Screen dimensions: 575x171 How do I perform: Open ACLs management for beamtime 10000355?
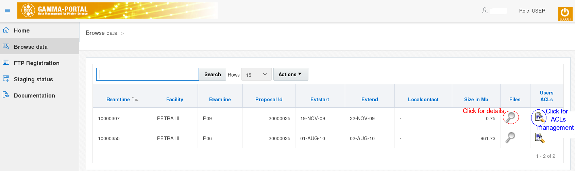pyautogui.click(x=540, y=137)
